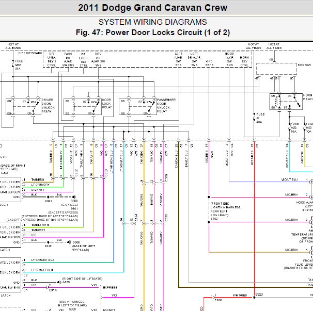Click the Fuse M38 25A symbol
This screenshot has height=311, width=313.
pos(13,65)
